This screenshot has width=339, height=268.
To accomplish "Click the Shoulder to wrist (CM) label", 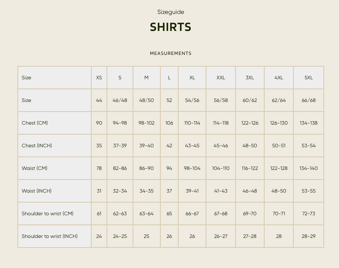I will click(x=47, y=214).
